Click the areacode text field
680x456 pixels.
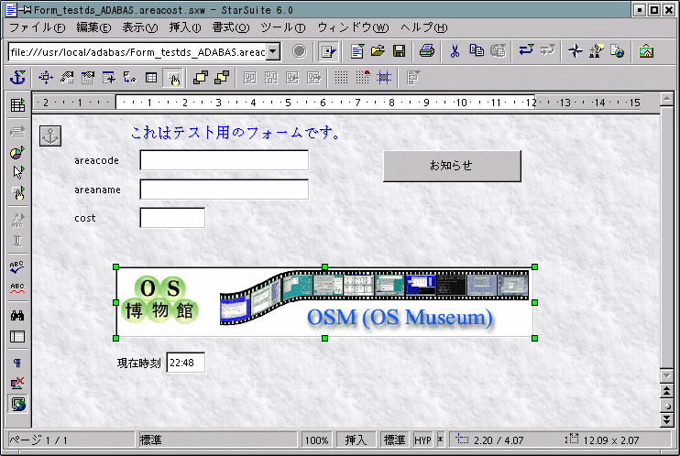(225, 160)
